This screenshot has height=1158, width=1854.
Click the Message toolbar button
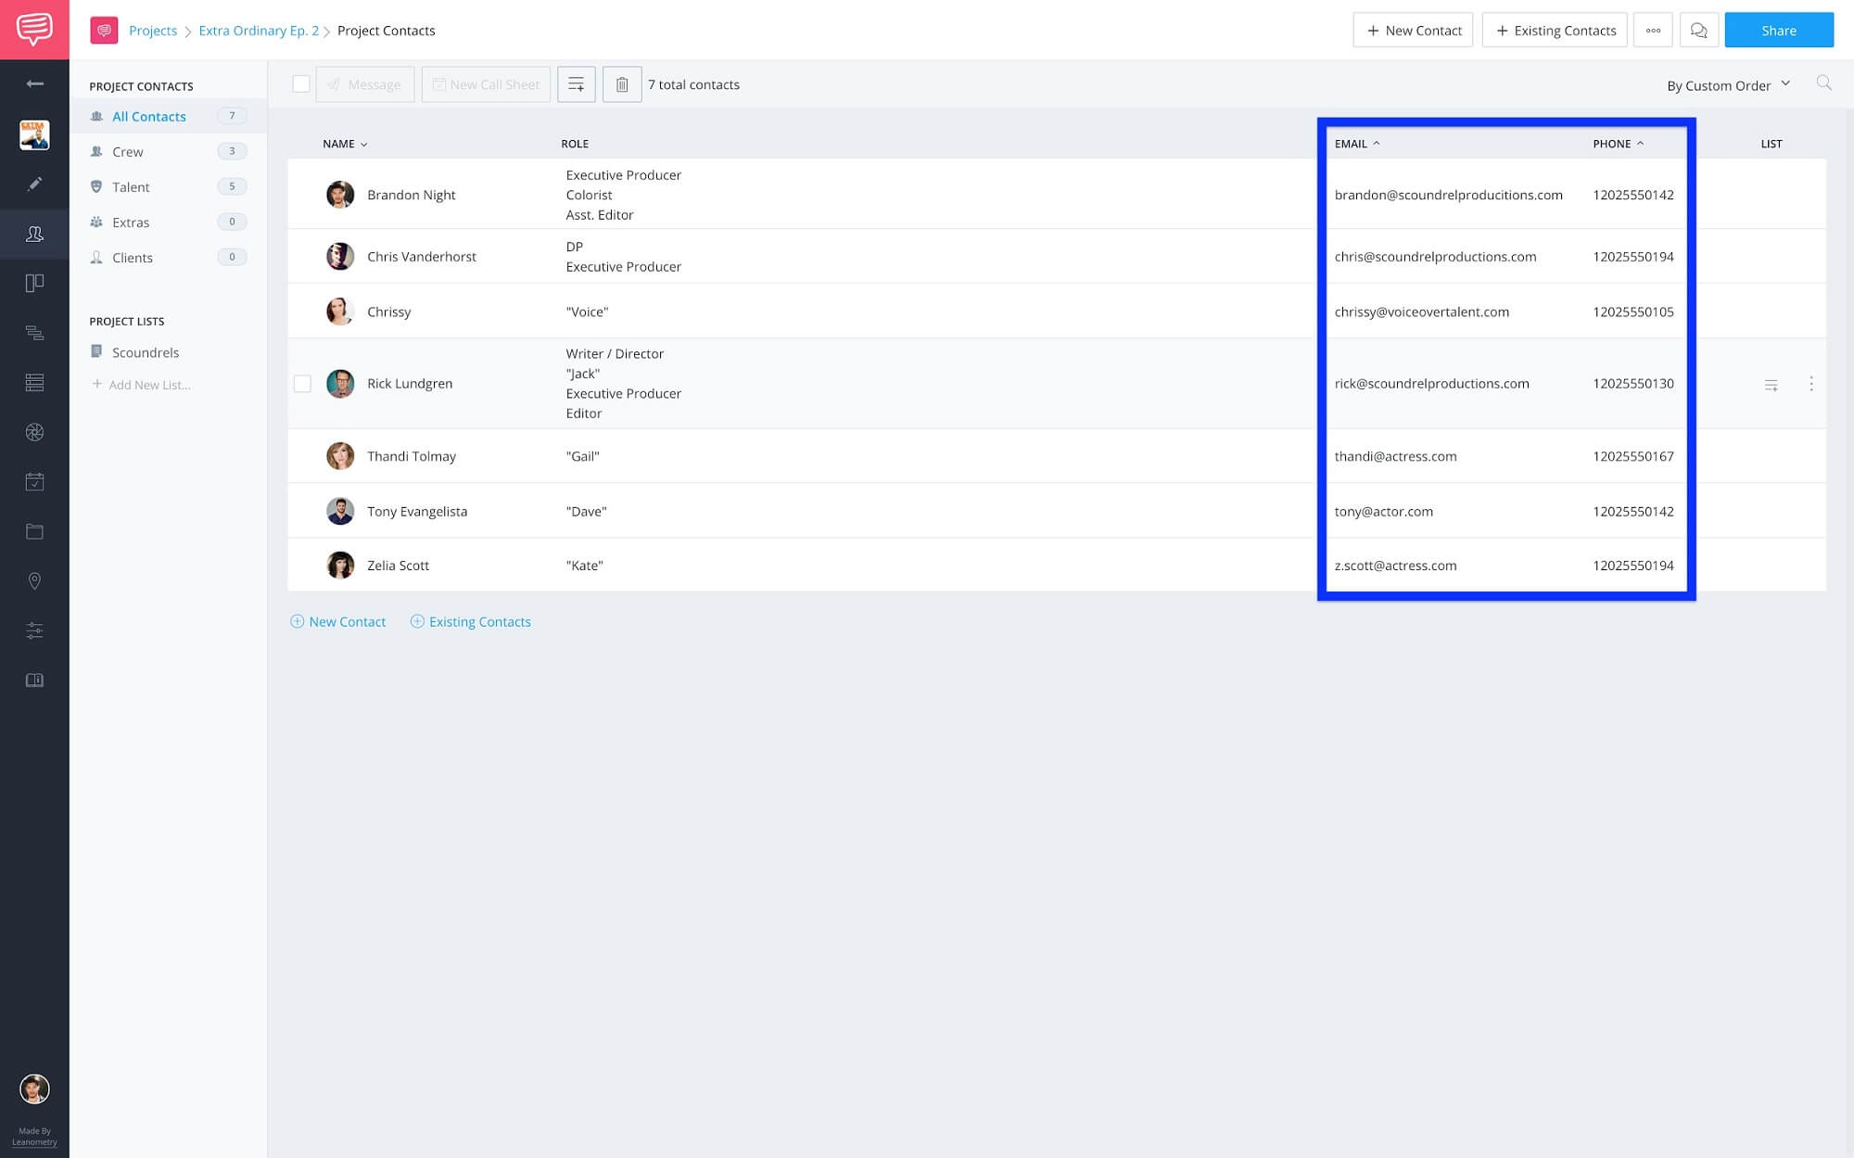[365, 84]
